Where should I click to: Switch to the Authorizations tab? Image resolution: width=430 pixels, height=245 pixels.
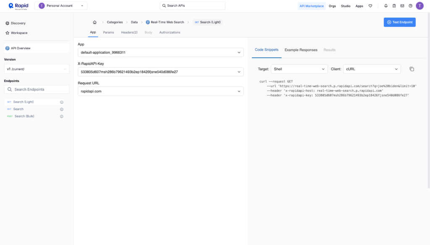170,32
